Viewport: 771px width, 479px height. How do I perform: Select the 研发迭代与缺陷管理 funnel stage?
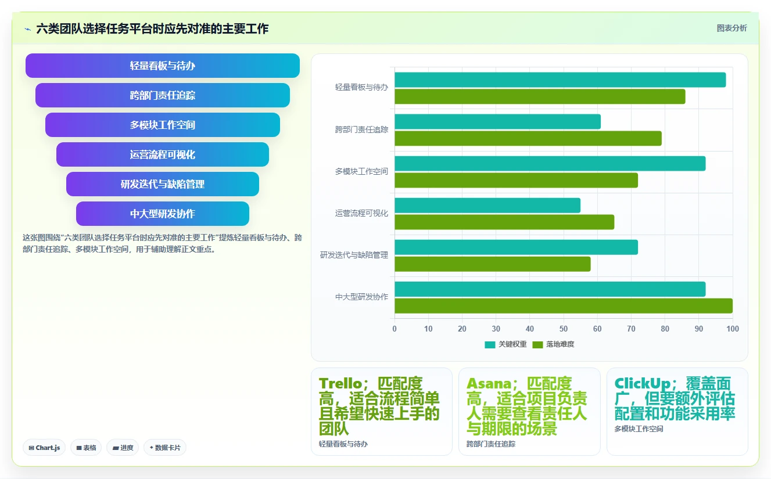tap(163, 184)
